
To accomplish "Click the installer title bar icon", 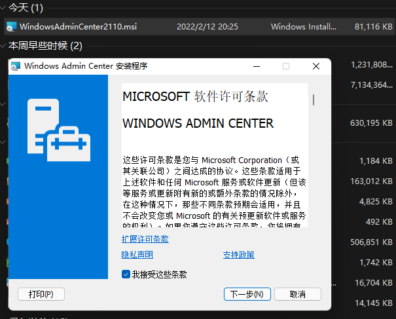I will (x=16, y=66).
